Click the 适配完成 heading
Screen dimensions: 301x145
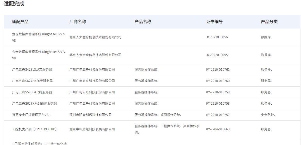click(x=14, y=3)
